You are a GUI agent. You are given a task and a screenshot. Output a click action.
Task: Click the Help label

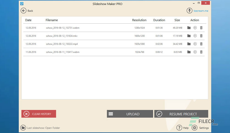tap(186, 128)
